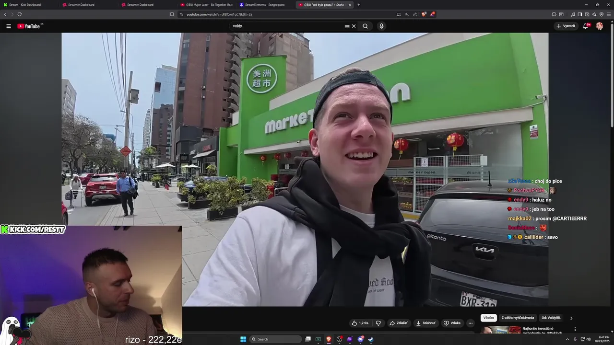
Task: Open Brave browser from the taskbar
Action: 329,339
